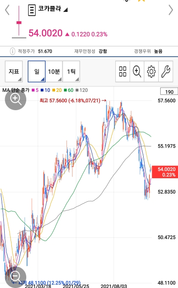Open chart settings gear icon

[151, 71]
